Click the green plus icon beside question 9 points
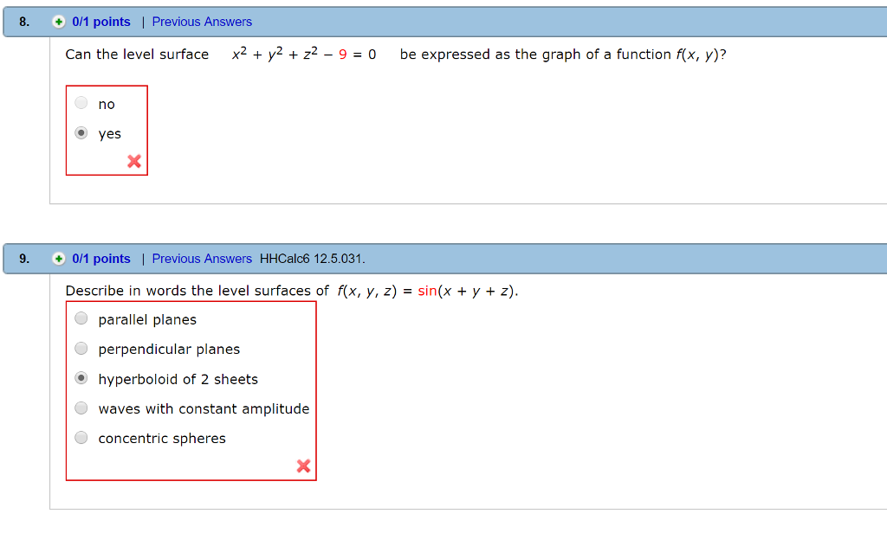 point(58,258)
